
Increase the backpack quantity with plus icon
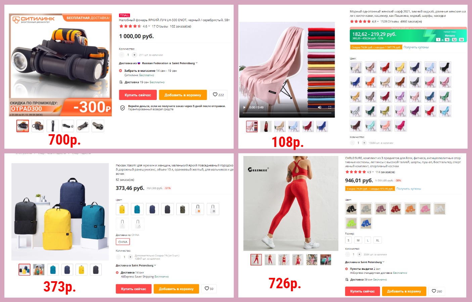coord(131,257)
